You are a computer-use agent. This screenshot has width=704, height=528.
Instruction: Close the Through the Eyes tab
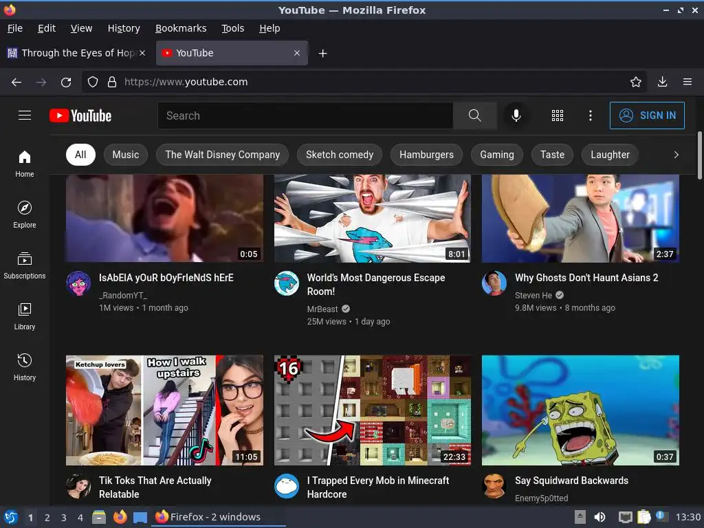point(142,53)
